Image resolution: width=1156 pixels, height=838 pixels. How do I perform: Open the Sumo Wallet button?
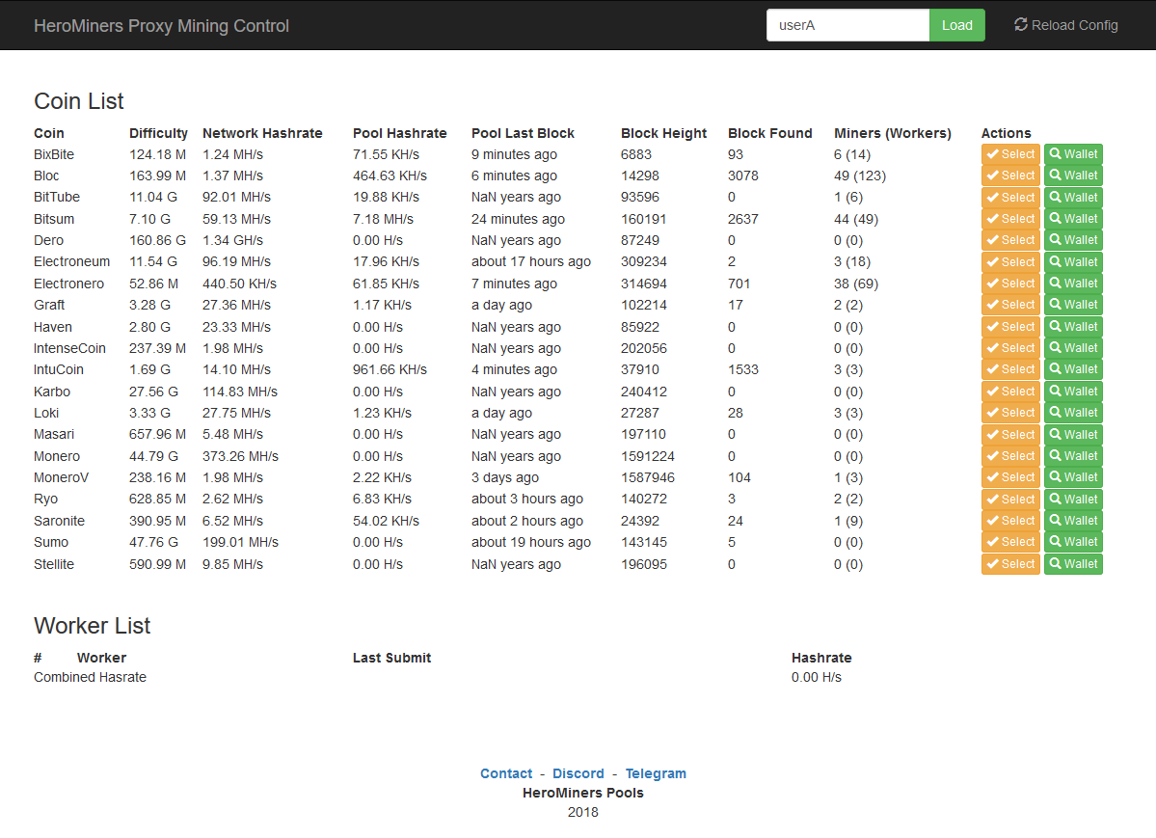pyautogui.click(x=1073, y=542)
